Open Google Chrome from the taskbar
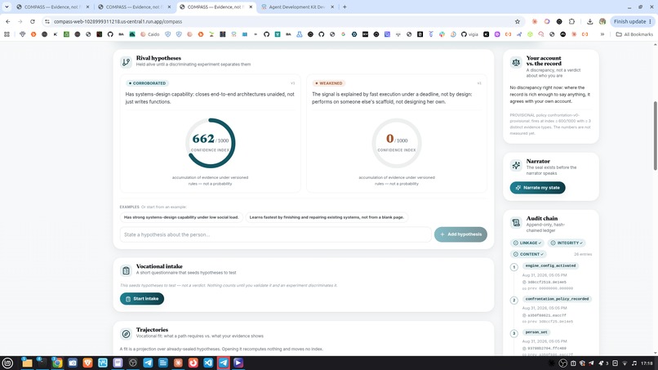 (57, 363)
